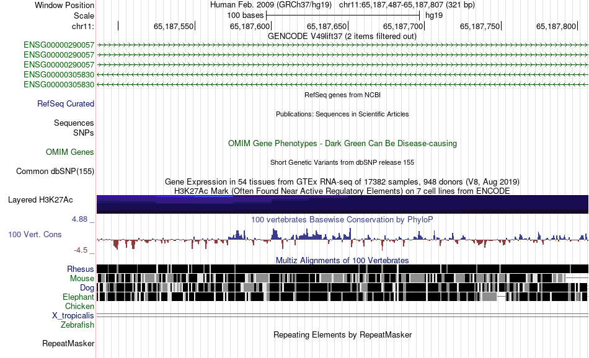The height and width of the screenshot is (358, 589).
Task: Click Short Genetic Variants from dbSNP title
Action: point(342,162)
